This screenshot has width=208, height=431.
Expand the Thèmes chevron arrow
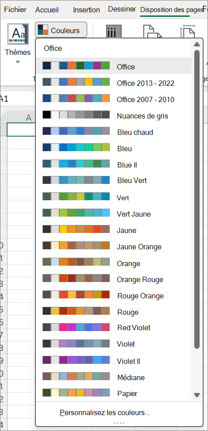coord(18,61)
